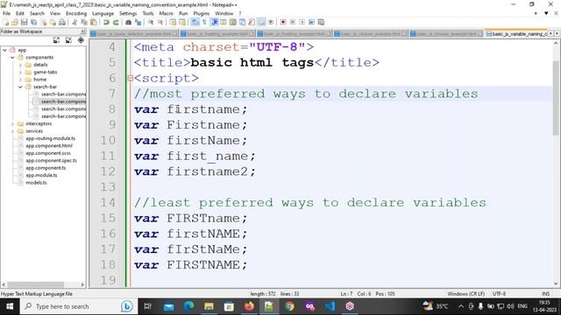Open the Plugins menu
The image size is (561, 315).
(x=201, y=13)
